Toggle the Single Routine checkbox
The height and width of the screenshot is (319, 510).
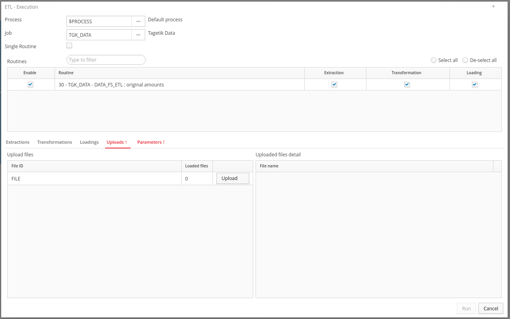[x=69, y=45]
